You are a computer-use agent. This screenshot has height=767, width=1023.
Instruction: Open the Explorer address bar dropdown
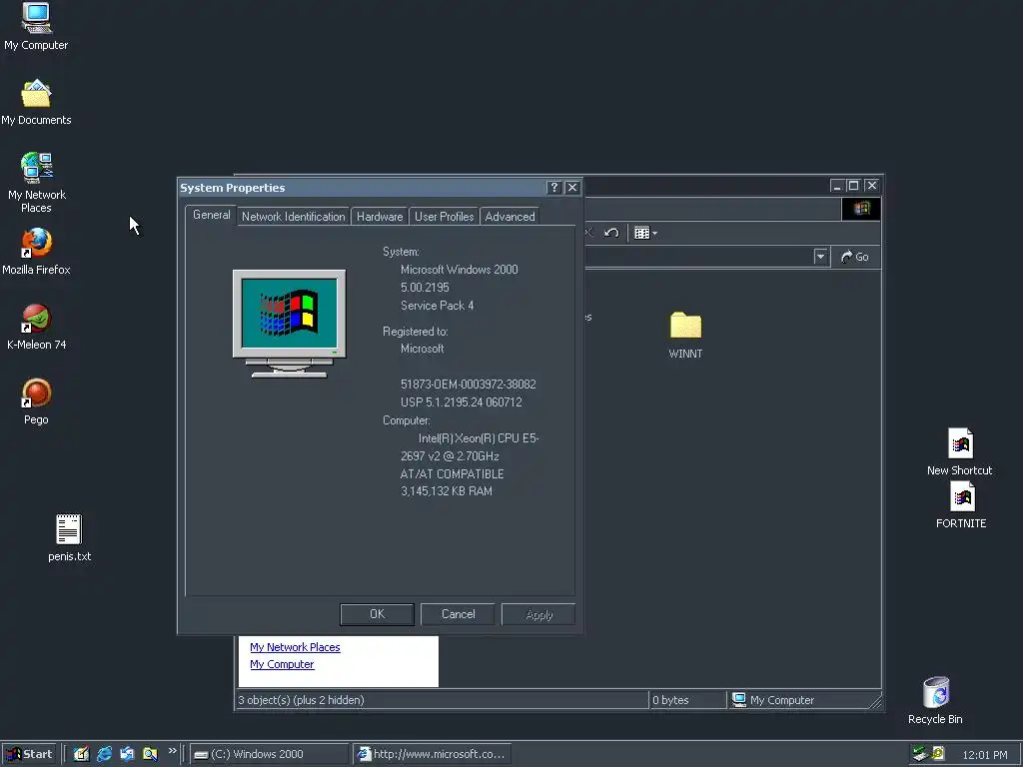(x=821, y=257)
